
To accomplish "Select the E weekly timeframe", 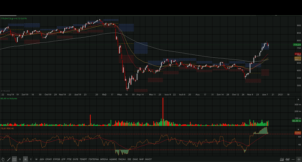I will click(31, 159).
